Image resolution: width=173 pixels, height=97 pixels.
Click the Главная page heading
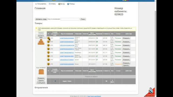click(x=40, y=8)
